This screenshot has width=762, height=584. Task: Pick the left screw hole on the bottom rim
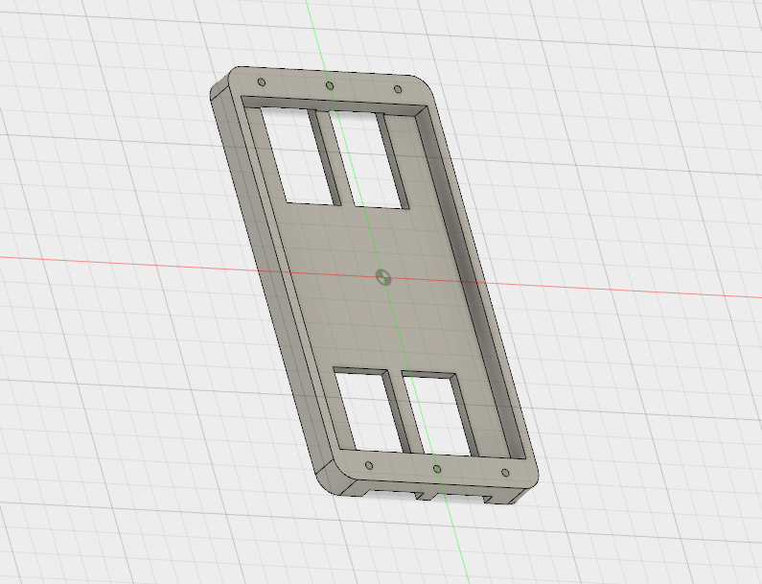(x=369, y=466)
